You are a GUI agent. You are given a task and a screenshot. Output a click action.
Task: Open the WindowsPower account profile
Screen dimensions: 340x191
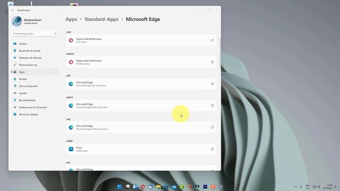[x=27, y=21]
